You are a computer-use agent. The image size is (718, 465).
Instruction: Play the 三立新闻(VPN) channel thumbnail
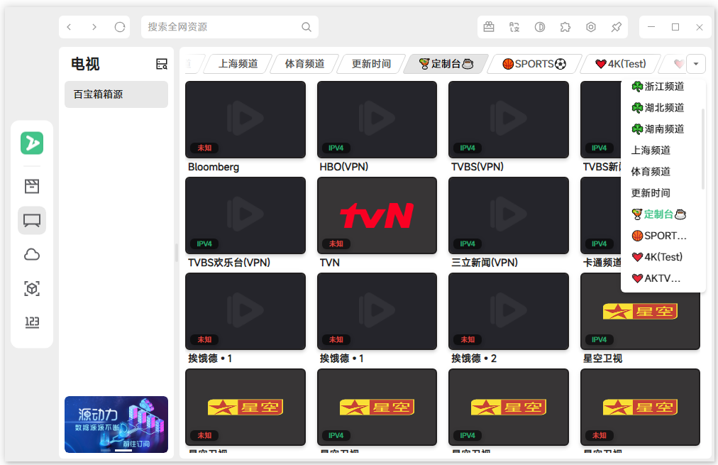[509, 215]
